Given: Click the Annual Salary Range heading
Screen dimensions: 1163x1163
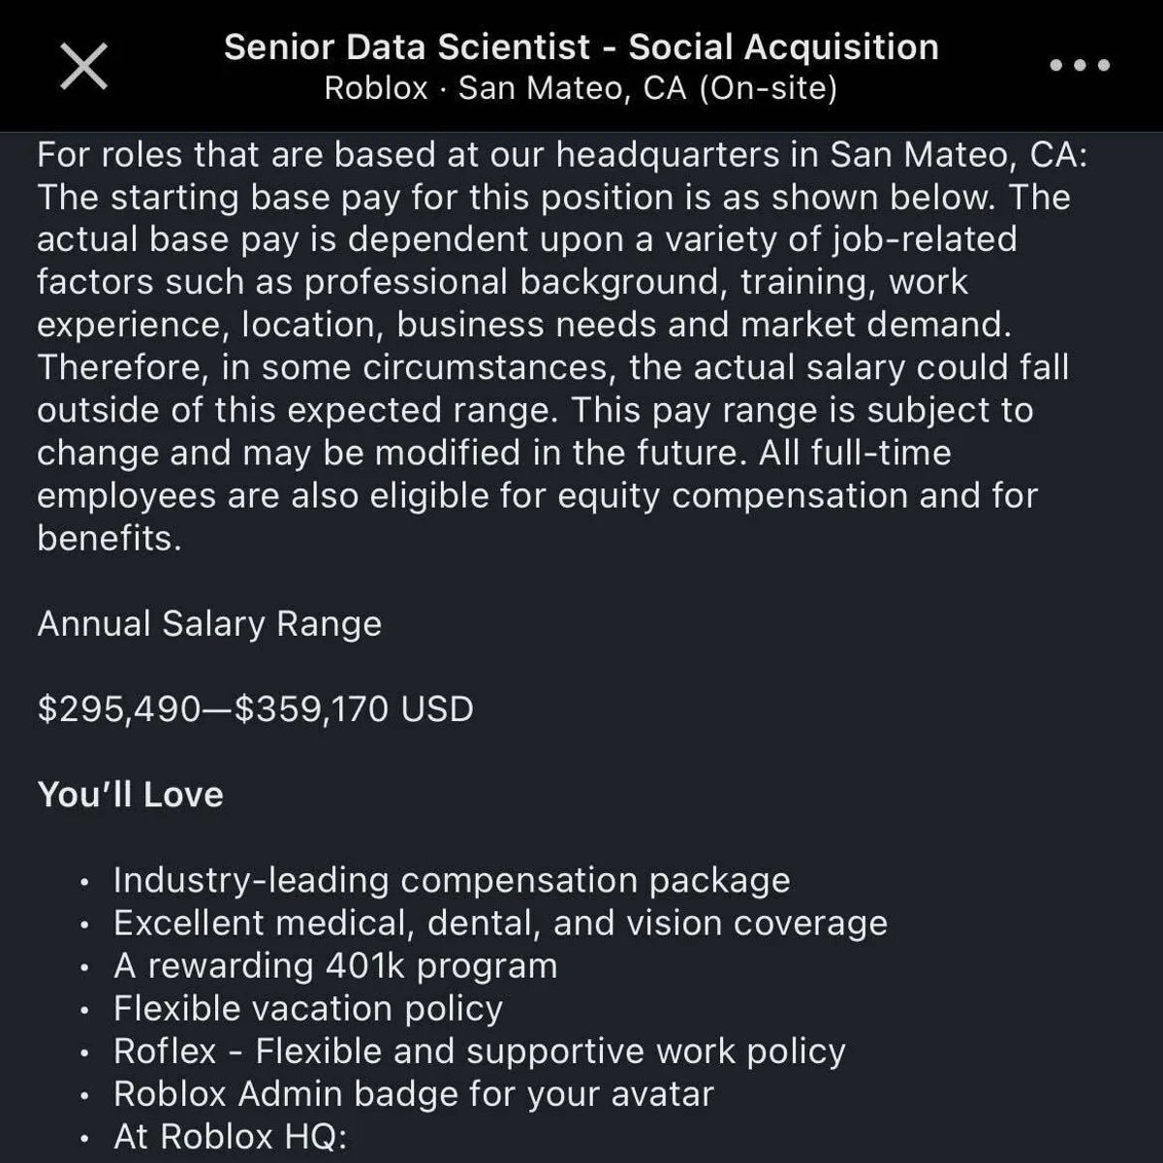Looking at the screenshot, I should 209,623.
